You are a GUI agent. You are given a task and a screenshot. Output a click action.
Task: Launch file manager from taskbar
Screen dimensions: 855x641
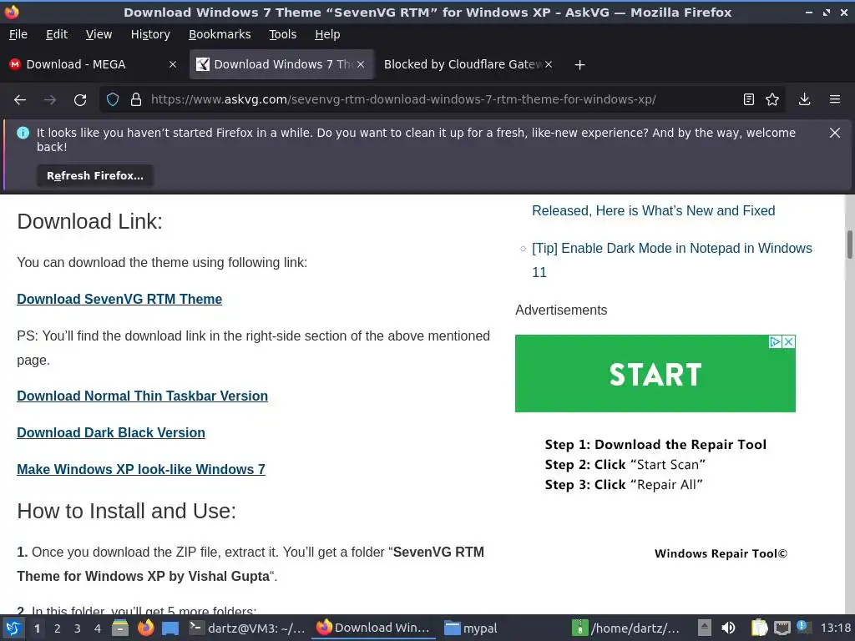point(120,628)
